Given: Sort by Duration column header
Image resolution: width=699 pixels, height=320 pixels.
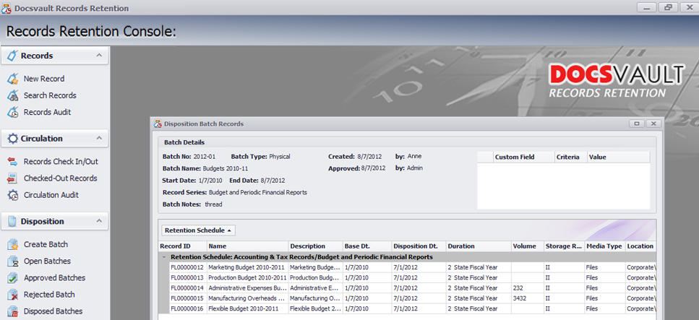Looking at the screenshot, I should coord(479,246).
